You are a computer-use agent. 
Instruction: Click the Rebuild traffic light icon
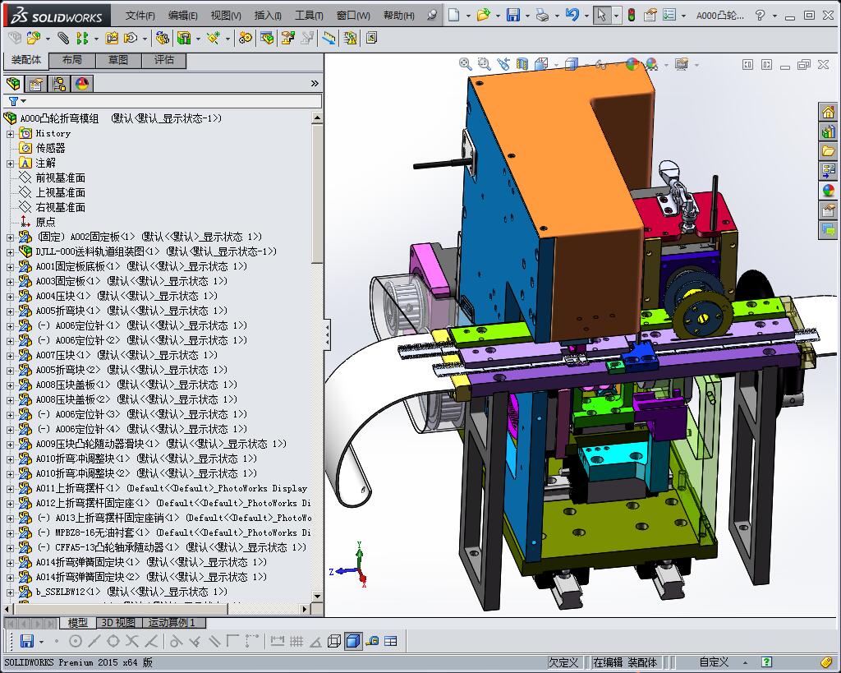click(x=632, y=15)
